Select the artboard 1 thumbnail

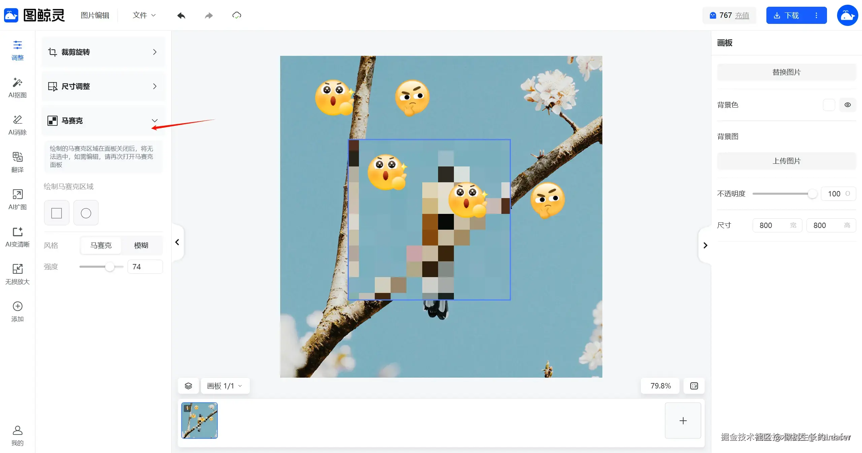[x=199, y=421]
